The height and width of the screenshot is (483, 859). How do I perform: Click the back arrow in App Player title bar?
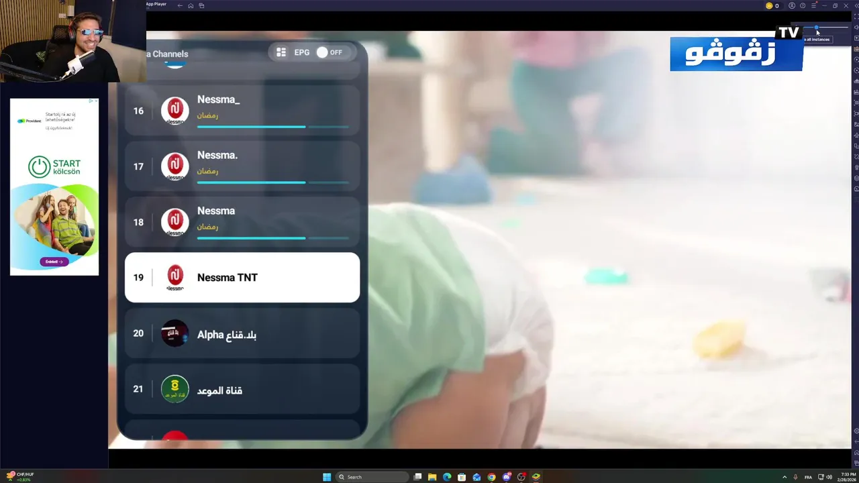pyautogui.click(x=180, y=5)
